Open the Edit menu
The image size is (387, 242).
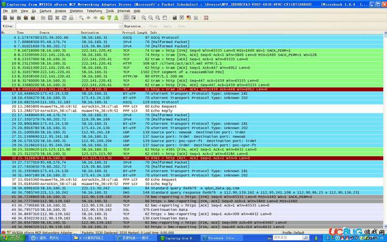pyautogui.click(x=14, y=11)
